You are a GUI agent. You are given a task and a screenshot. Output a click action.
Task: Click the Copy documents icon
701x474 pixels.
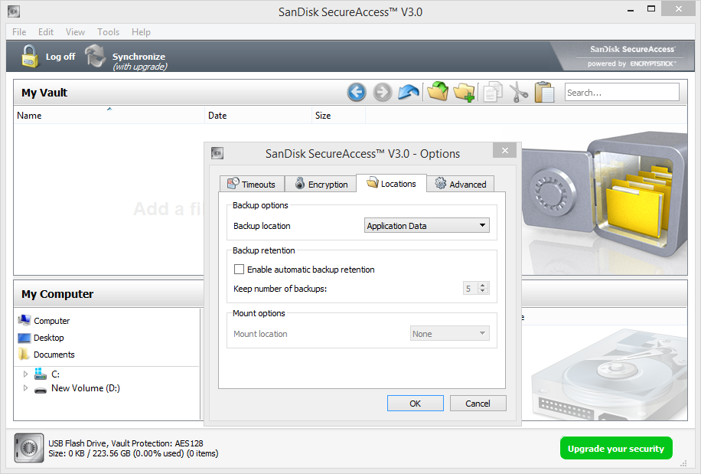(492, 92)
